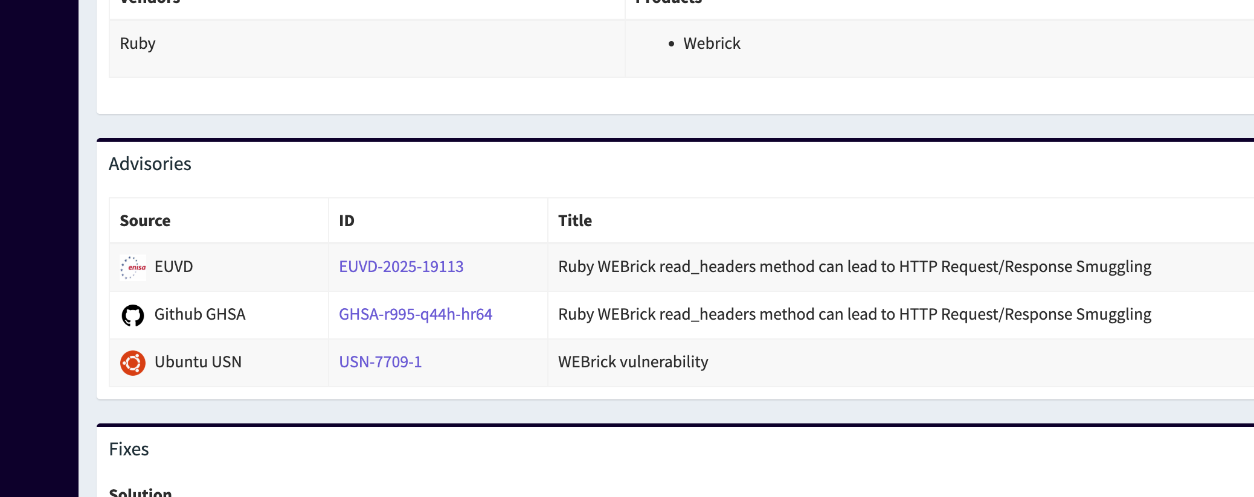Click the dark left sidebar strip
The width and height of the screenshot is (1254, 497).
pyautogui.click(x=39, y=248)
